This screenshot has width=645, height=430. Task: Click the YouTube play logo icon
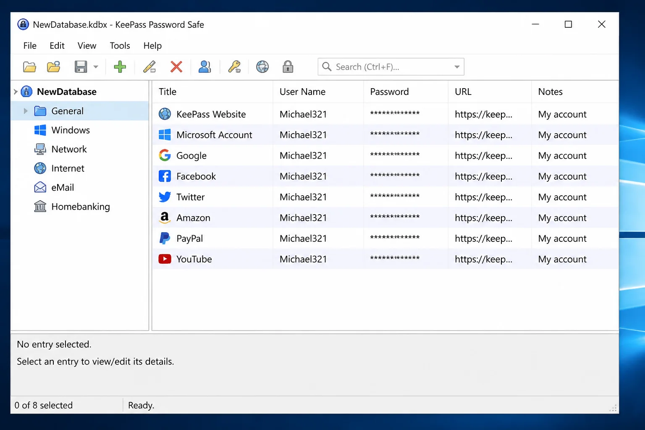coord(165,259)
